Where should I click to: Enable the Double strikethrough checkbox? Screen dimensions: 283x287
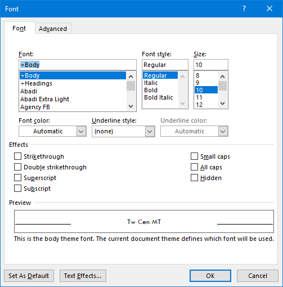[17, 167]
